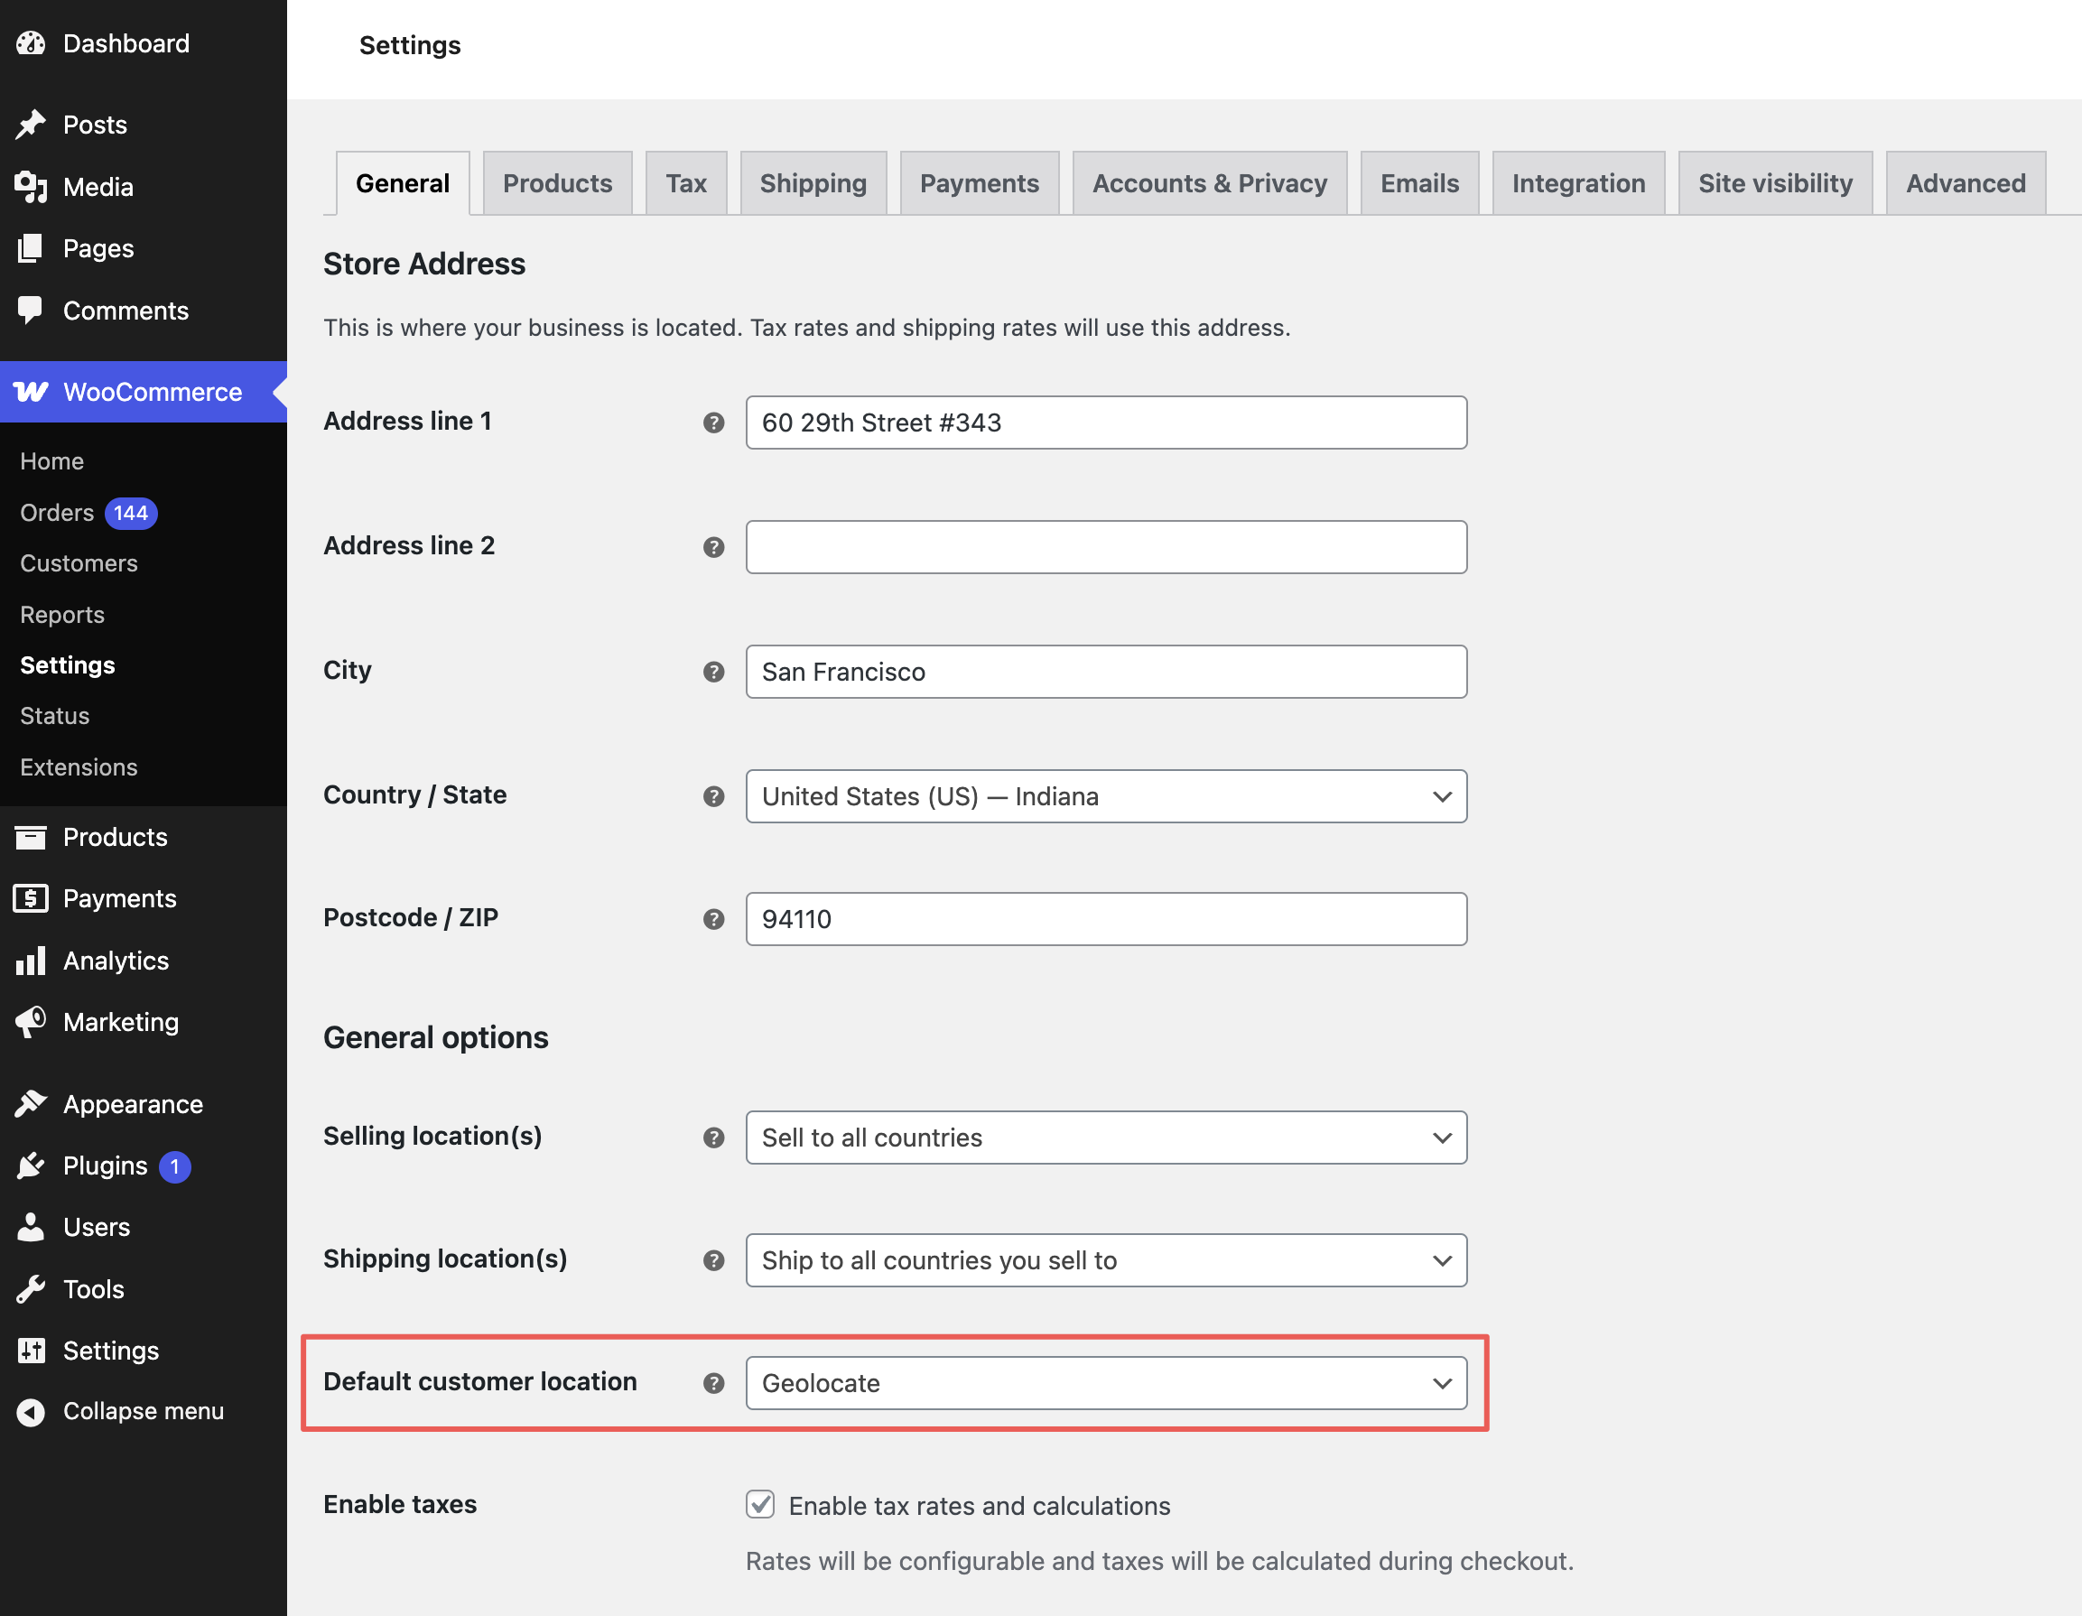
Task: Click the Analytics bar chart icon
Action: click(32, 960)
